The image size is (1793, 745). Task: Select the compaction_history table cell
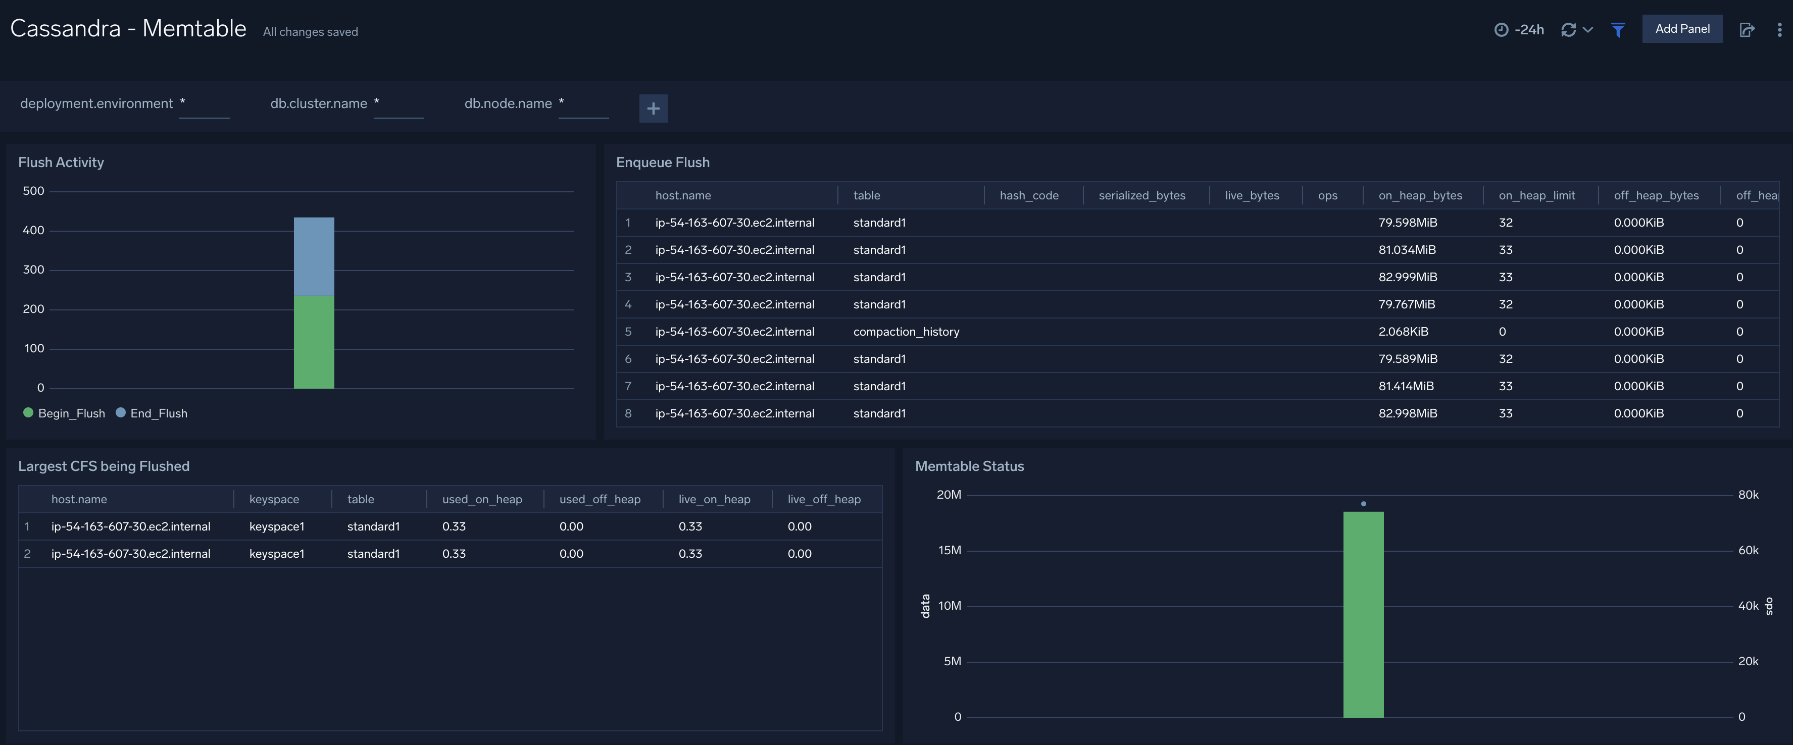906,331
